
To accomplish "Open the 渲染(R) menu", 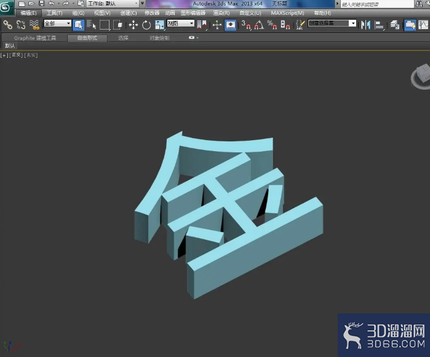I will 221,13.
